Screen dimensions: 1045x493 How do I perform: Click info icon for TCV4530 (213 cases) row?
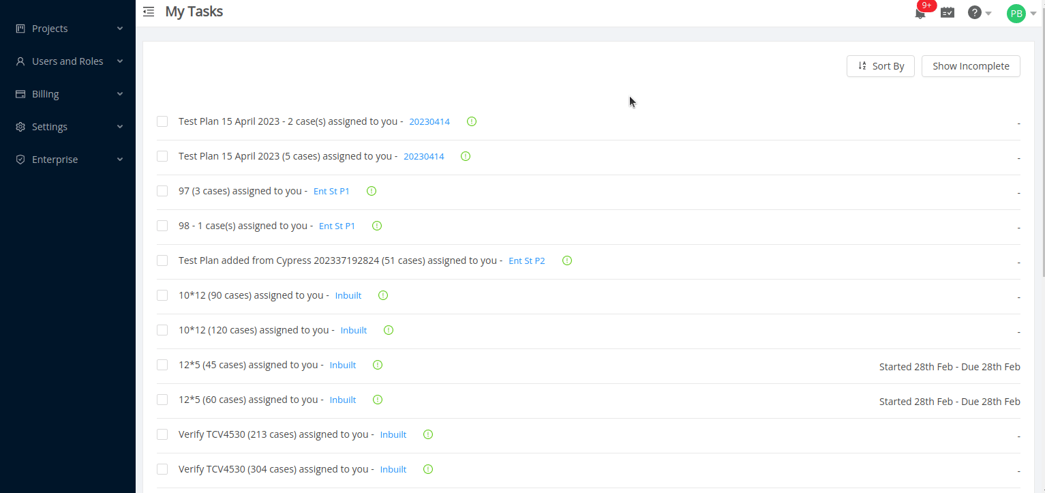428,434
